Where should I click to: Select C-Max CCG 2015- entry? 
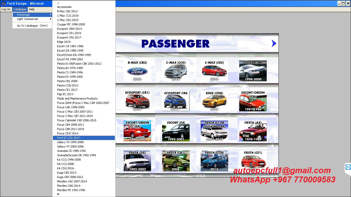point(84,16)
